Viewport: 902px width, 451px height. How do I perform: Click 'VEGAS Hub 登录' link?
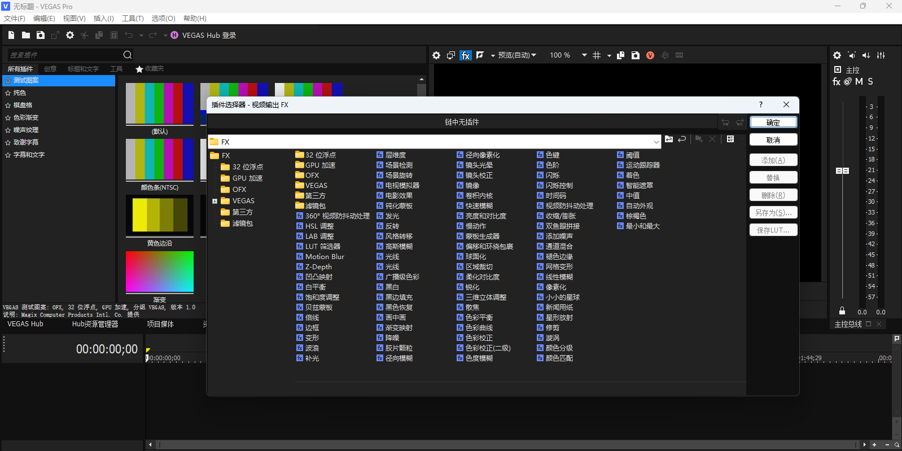(x=209, y=35)
